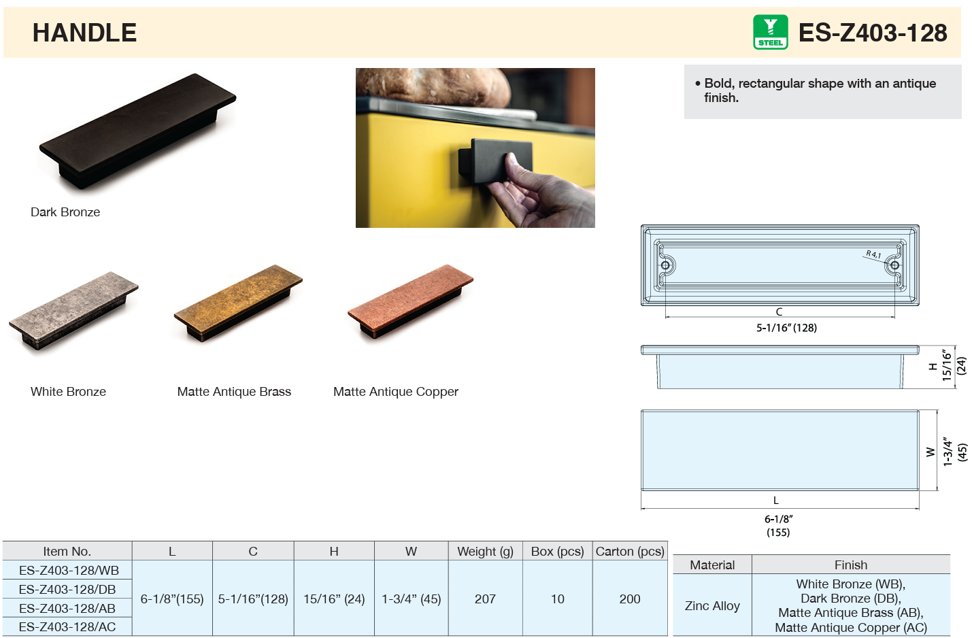Image resolution: width=972 pixels, height=638 pixels.
Task: Pick the Matte Antique Brass handle sample
Action: 238,304
